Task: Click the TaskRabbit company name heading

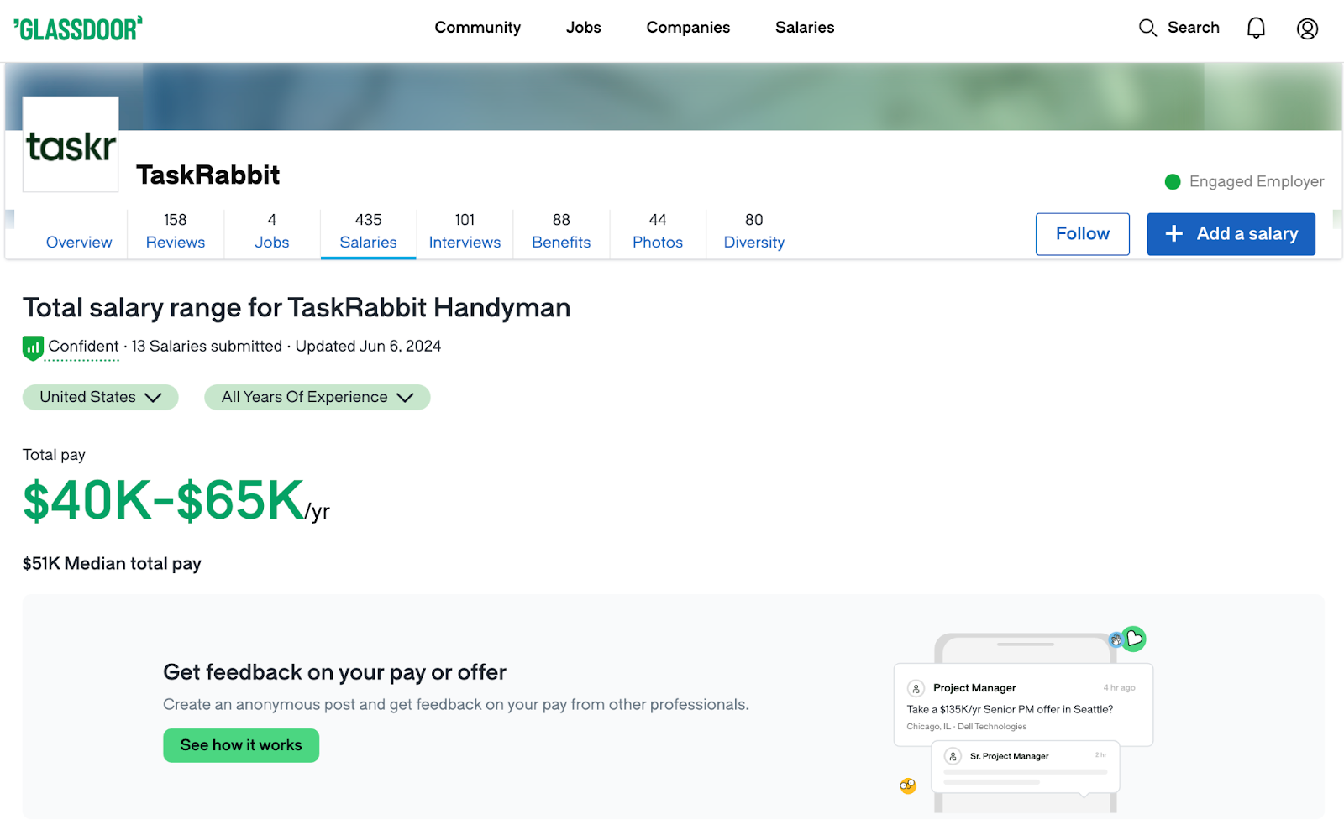Action: 208,175
